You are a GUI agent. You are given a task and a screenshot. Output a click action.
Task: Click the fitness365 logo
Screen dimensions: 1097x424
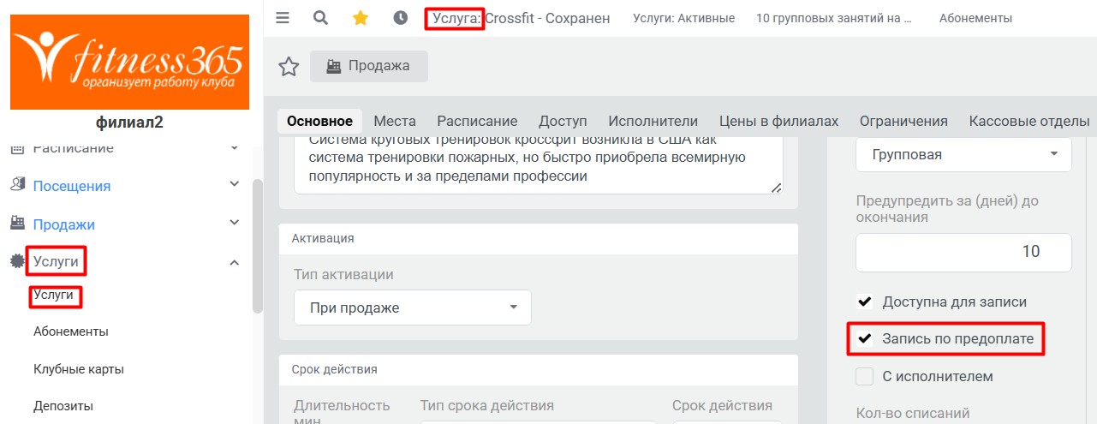point(129,62)
